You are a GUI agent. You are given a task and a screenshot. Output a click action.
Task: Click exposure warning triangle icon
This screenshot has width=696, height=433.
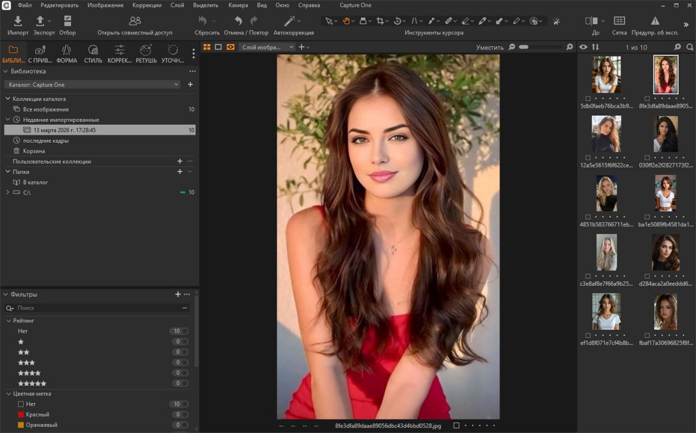654,21
